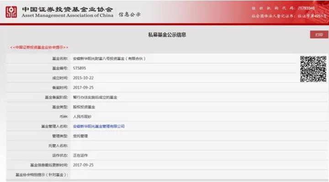329x182 pixels.
Task: Click the 基金编号 label
Action: point(60,68)
